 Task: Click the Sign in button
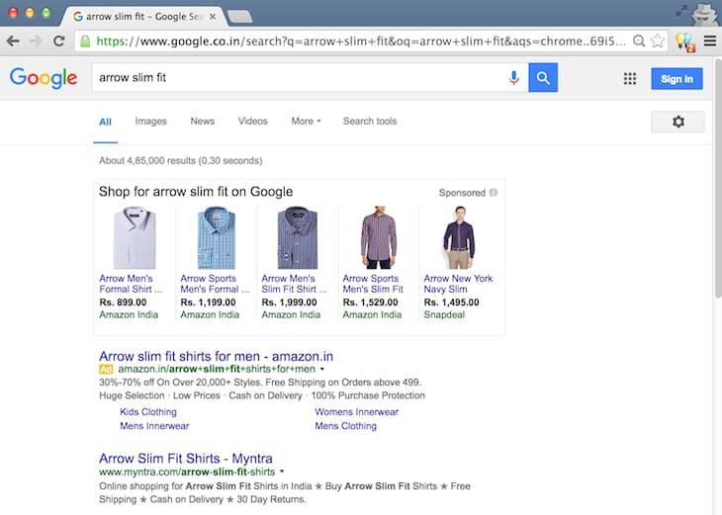tap(677, 79)
